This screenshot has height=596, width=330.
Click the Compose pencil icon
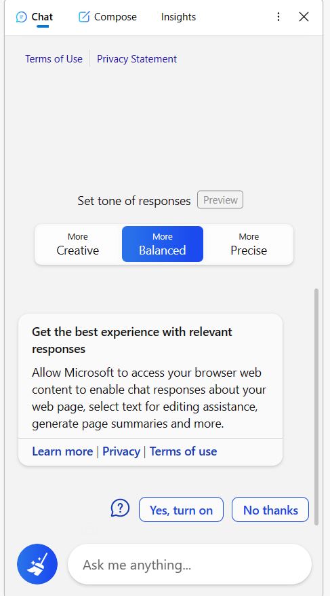pos(84,17)
